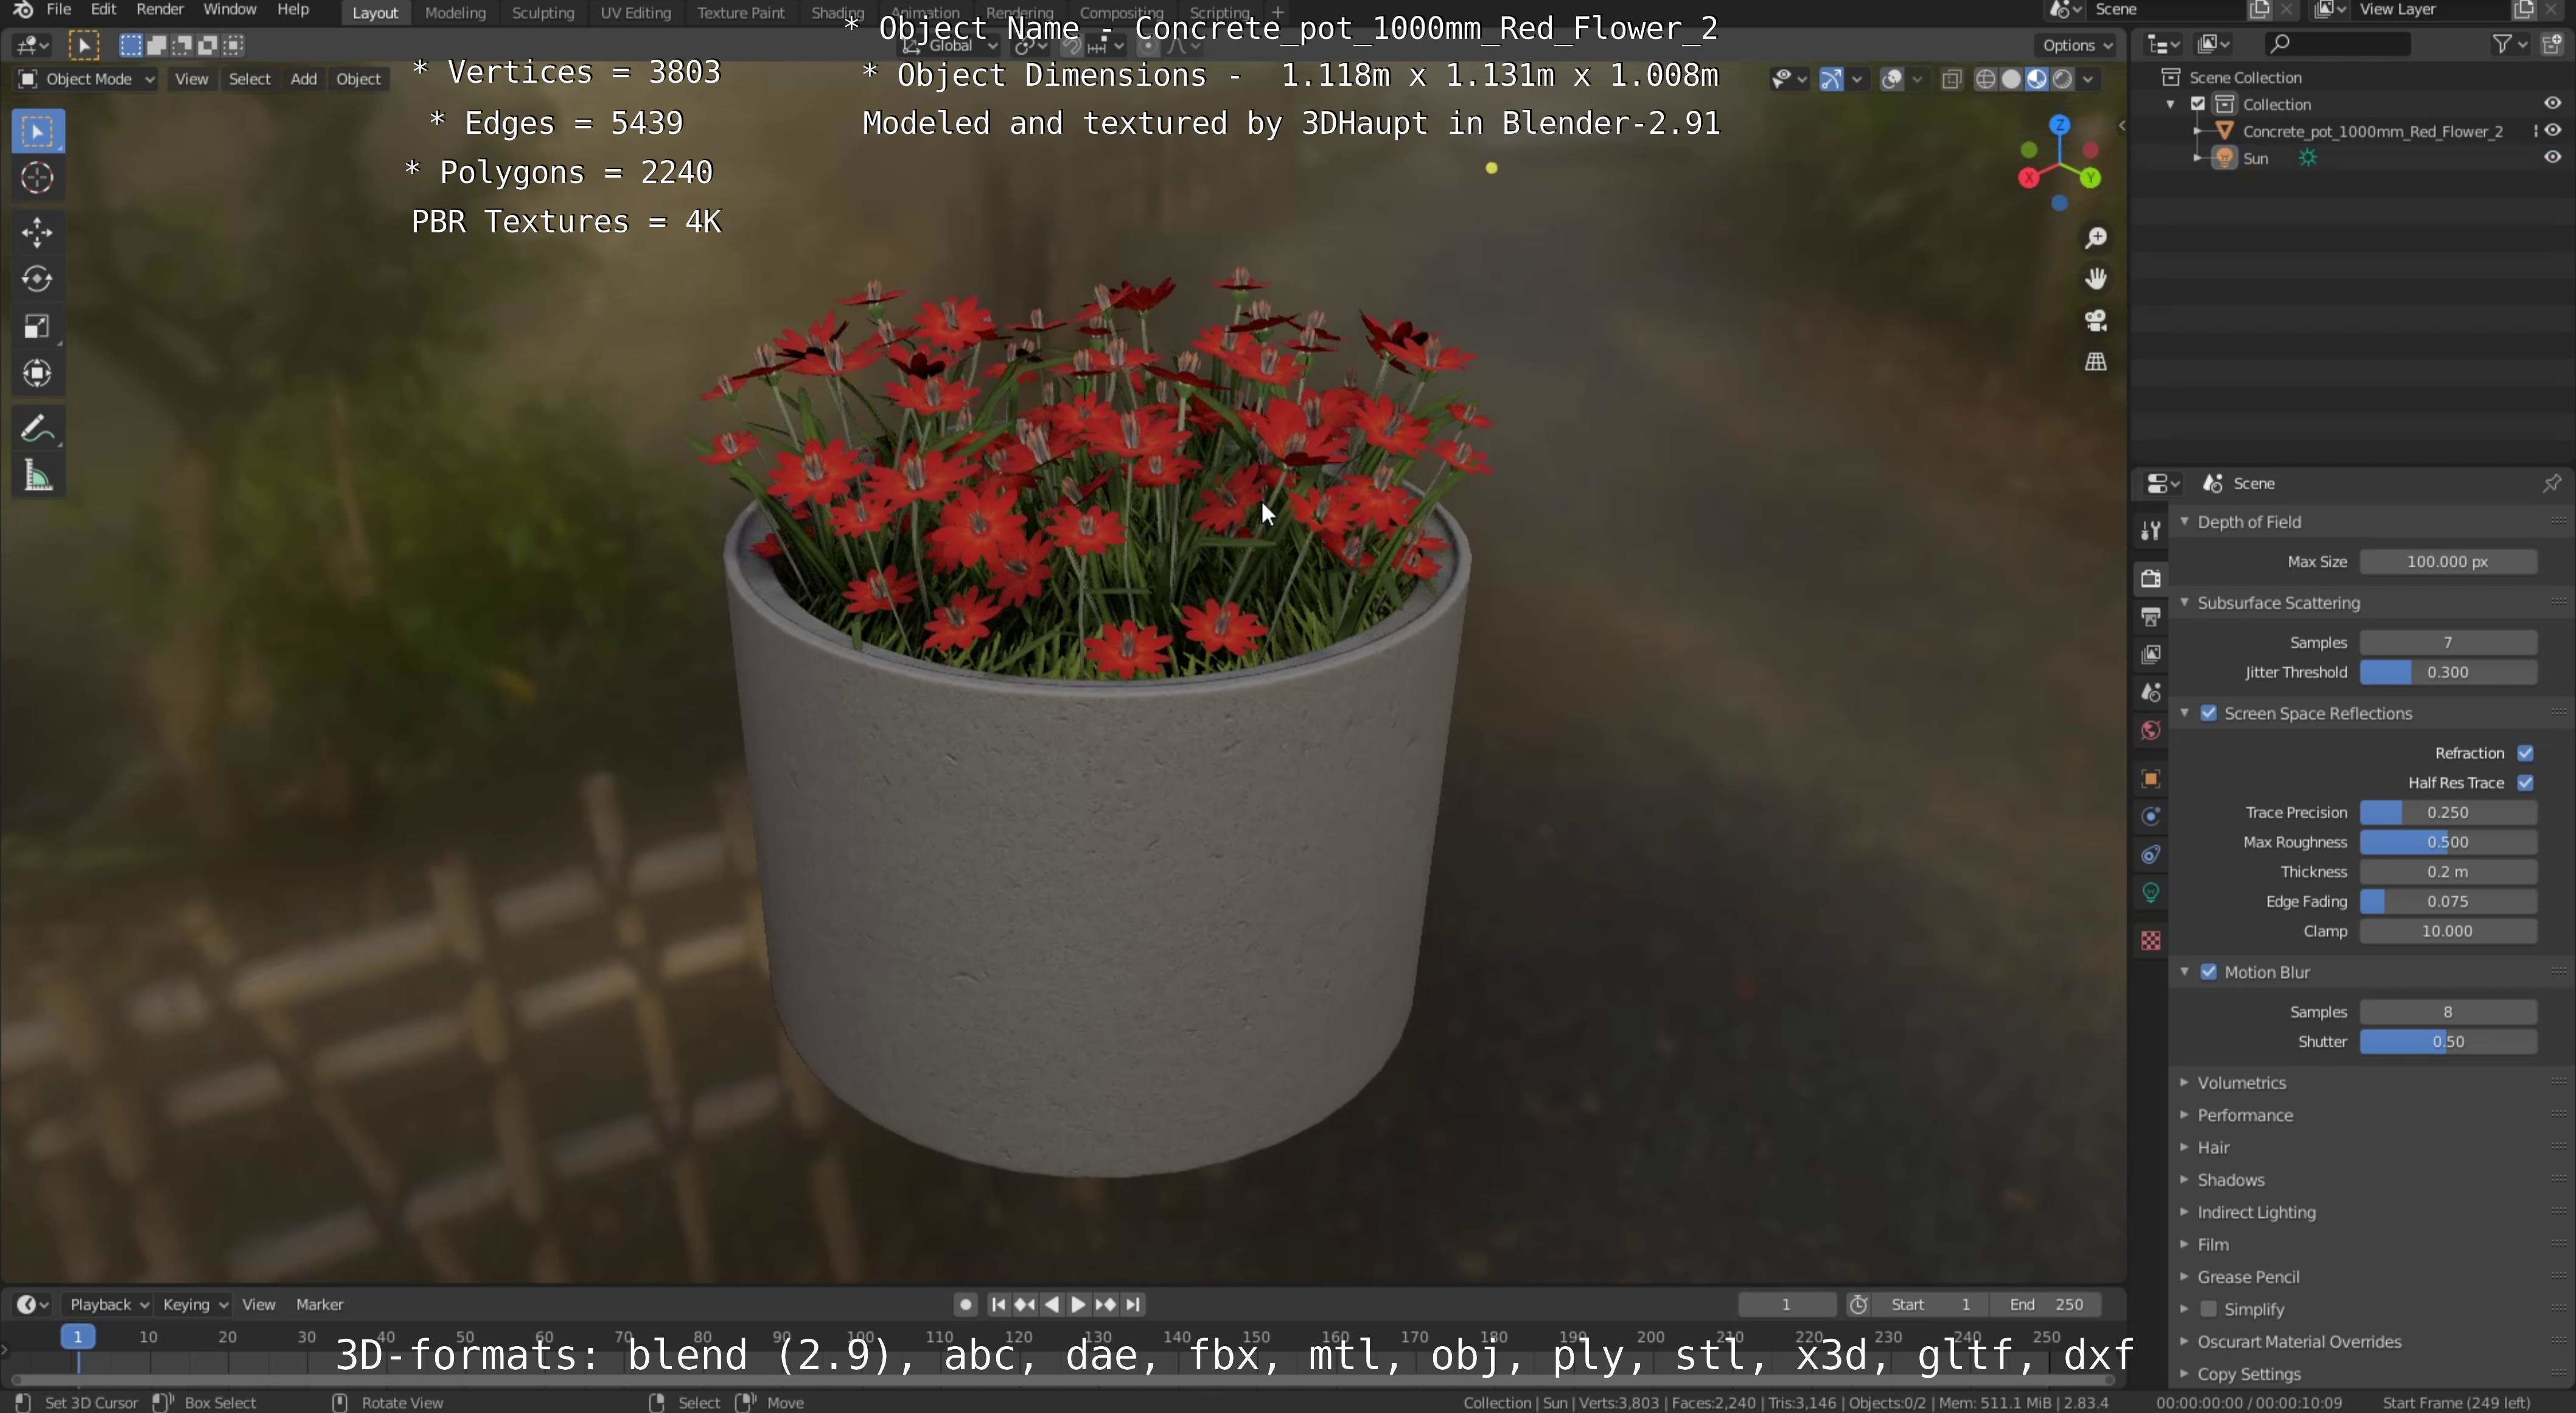Select the Transform tool
2576x1413 pixels.
pyautogui.click(x=38, y=373)
